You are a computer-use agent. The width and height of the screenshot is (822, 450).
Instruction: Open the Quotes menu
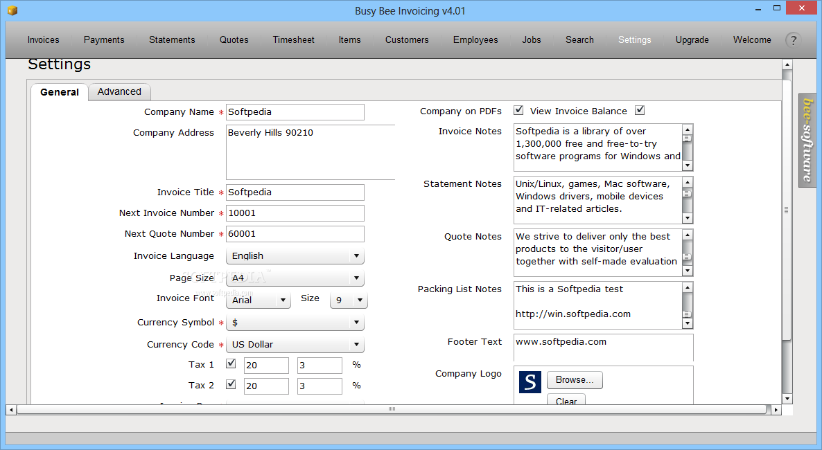coord(234,40)
